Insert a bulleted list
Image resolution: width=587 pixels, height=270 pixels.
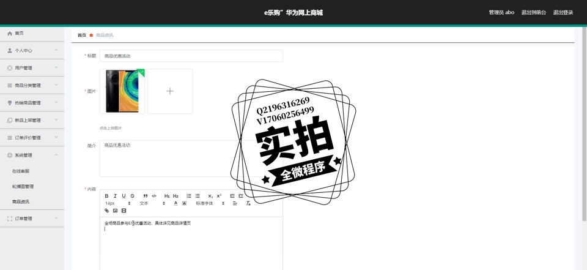point(198,196)
